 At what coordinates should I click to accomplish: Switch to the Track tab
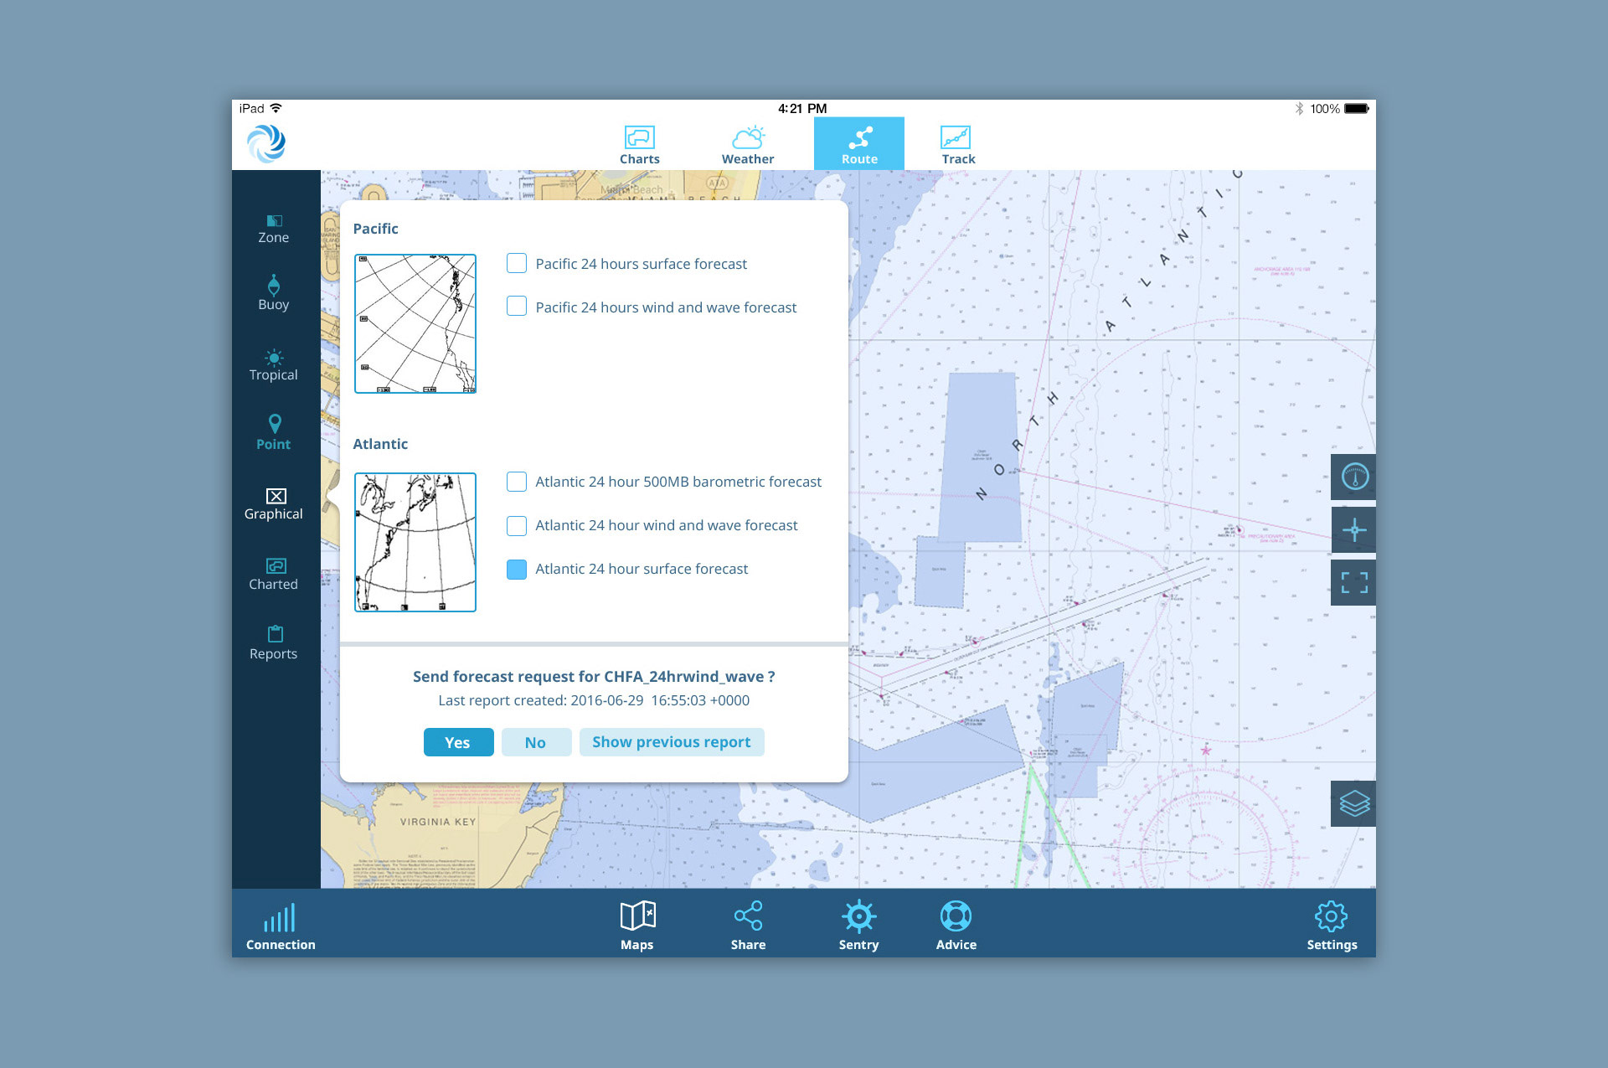point(957,145)
